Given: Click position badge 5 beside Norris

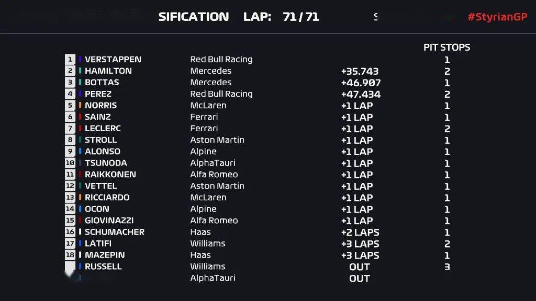Looking at the screenshot, I should (70, 105).
